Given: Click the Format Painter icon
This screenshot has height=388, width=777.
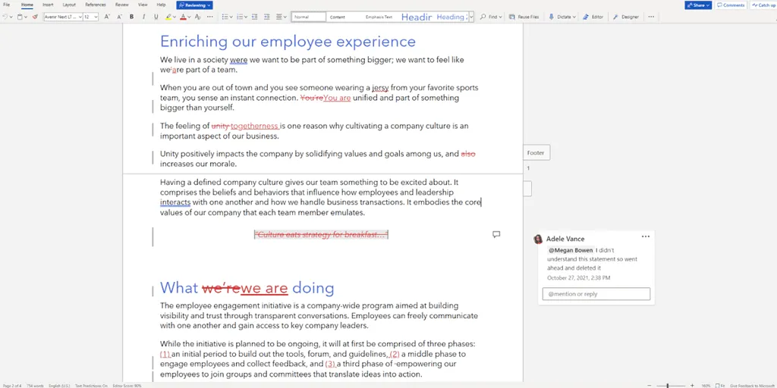Looking at the screenshot, I should pyautogui.click(x=35, y=17).
